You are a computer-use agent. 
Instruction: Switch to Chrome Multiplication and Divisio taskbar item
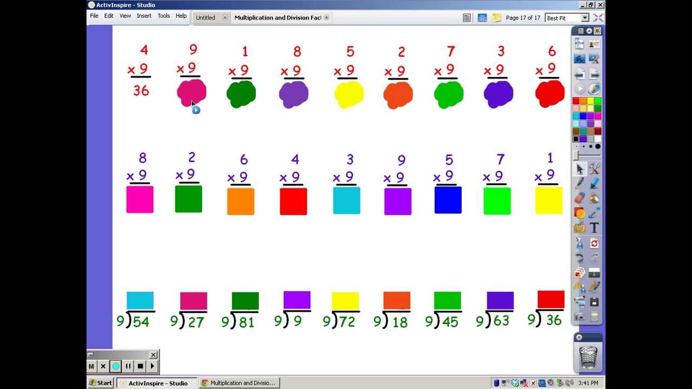(238, 383)
